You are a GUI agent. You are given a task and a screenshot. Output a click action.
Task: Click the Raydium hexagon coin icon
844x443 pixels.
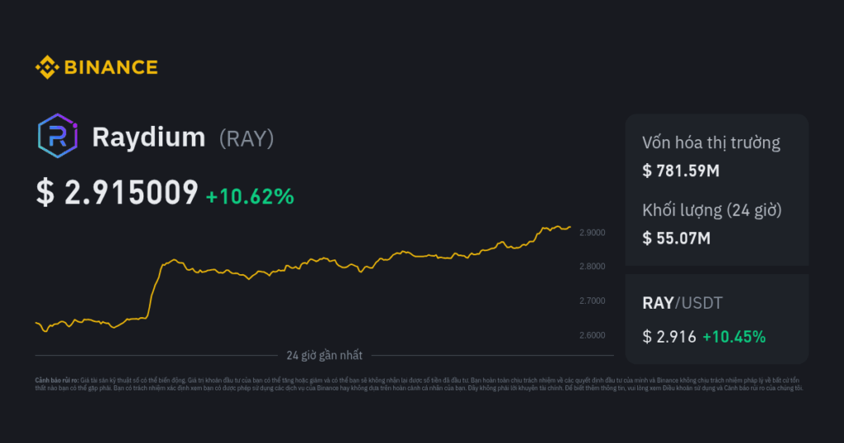[x=58, y=137]
